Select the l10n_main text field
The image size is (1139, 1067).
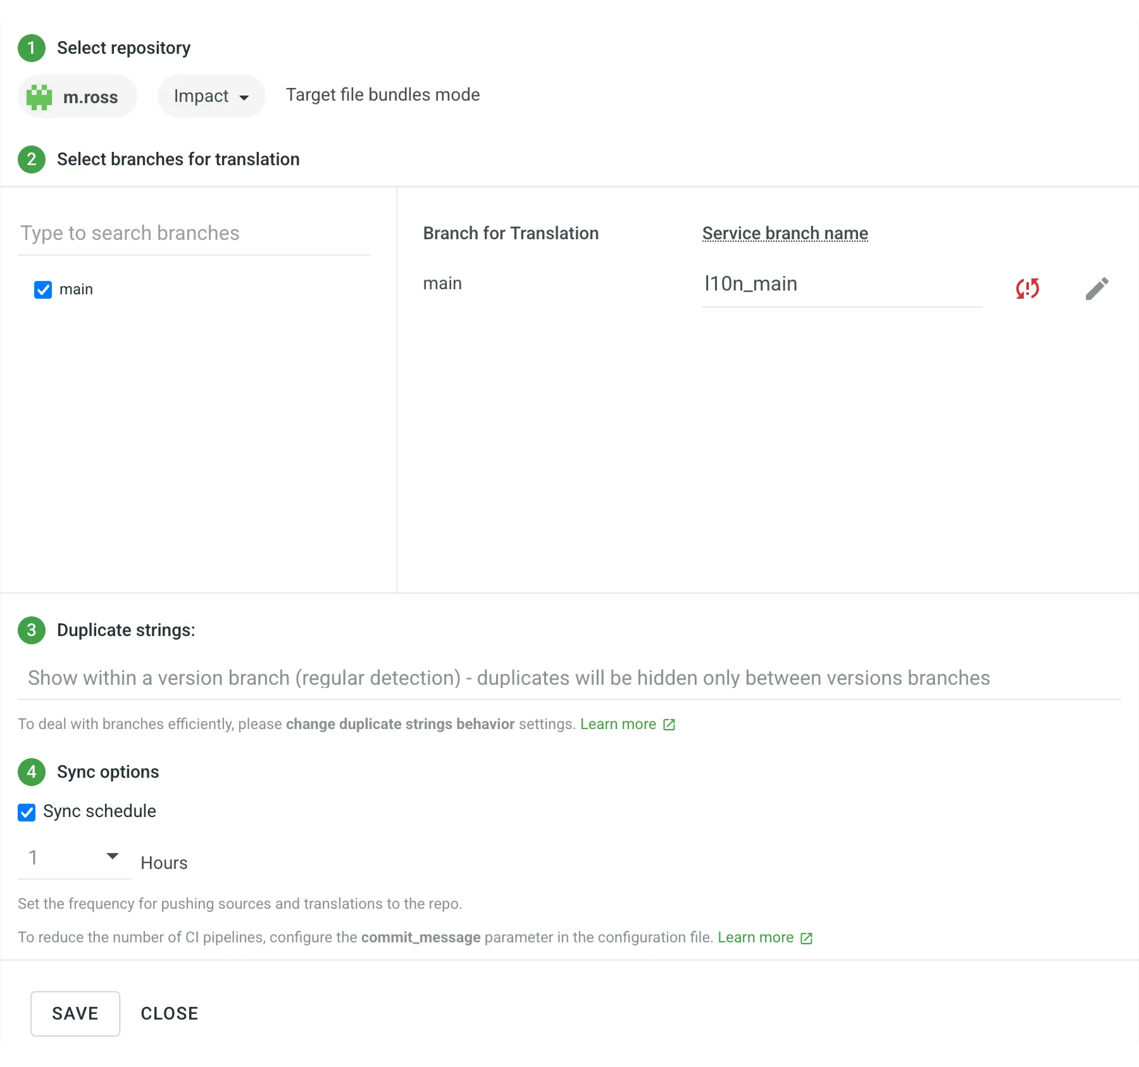point(842,284)
